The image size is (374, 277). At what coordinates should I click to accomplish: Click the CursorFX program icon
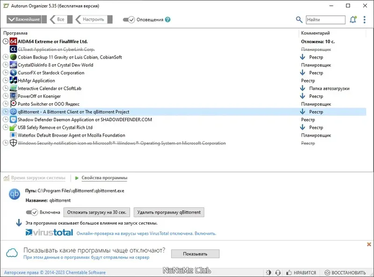[x=14, y=73]
